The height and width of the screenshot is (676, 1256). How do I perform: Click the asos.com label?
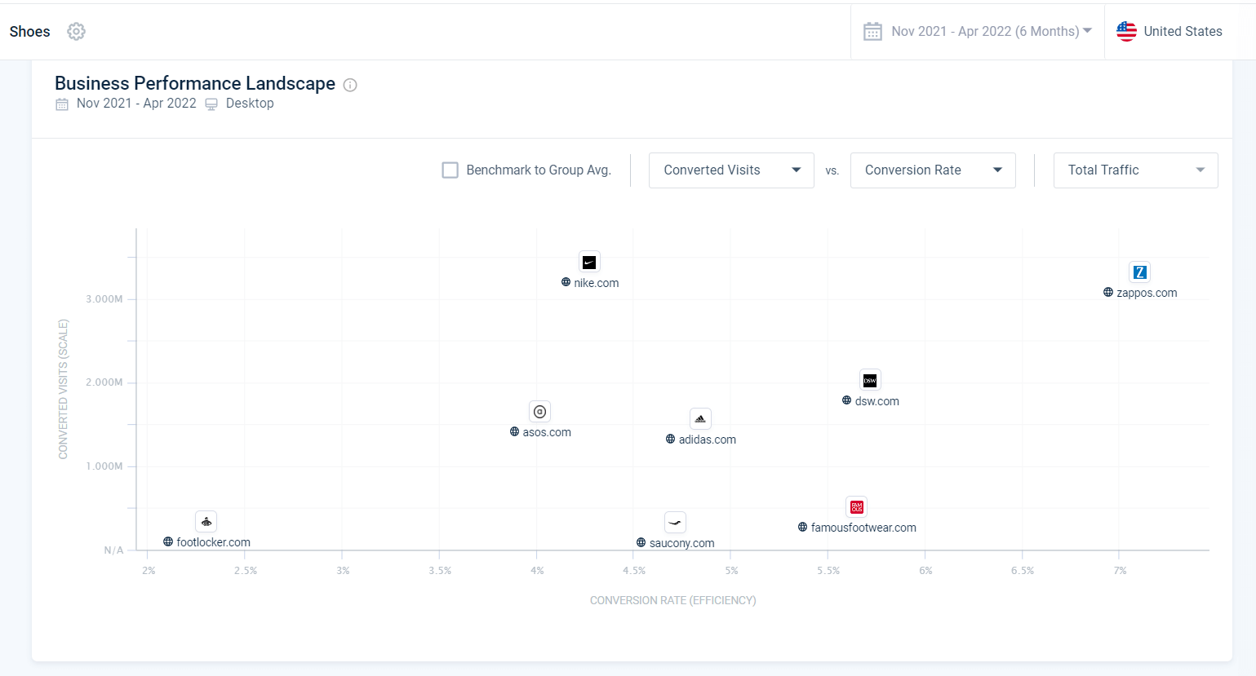point(547,432)
